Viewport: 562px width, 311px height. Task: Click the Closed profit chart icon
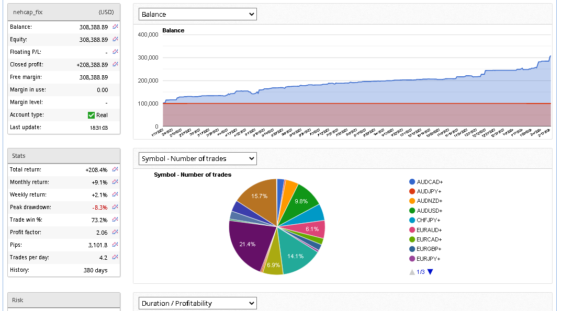pos(116,64)
